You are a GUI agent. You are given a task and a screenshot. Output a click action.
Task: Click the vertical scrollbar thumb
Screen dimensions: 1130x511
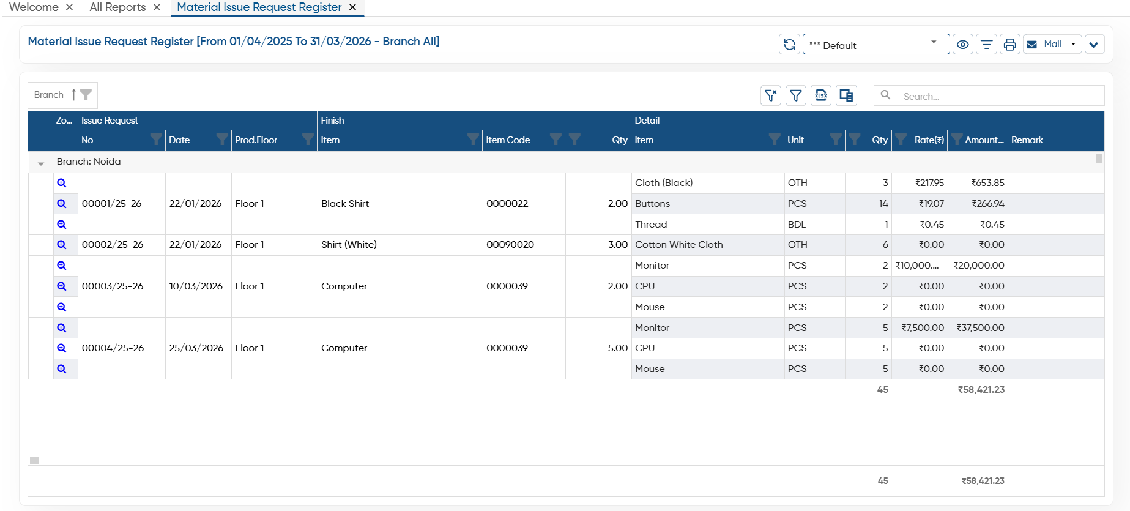tap(1099, 159)
